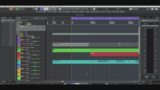Select the Draw pencil tool
The height and width of the screenshot is (90, 160).
point(64,9)
